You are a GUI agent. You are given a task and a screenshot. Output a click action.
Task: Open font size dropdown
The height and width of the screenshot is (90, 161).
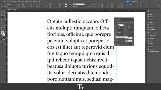coord(27,4)
